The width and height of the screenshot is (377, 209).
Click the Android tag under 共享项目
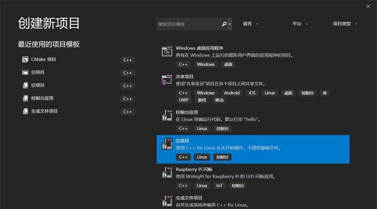tap(232, 93)
